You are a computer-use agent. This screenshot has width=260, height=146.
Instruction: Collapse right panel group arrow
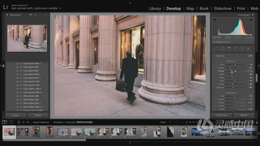point(259,66)
